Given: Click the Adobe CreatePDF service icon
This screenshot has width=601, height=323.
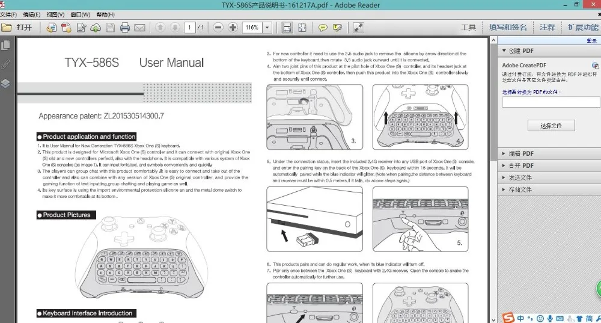Looking at the screenshot, I should pos(595,66).
